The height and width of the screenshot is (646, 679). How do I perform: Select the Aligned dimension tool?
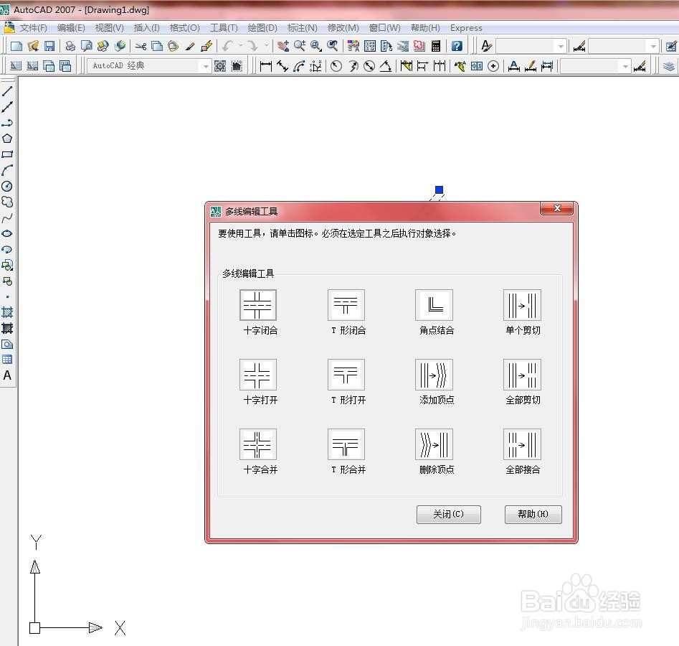(x=282, y=66)
